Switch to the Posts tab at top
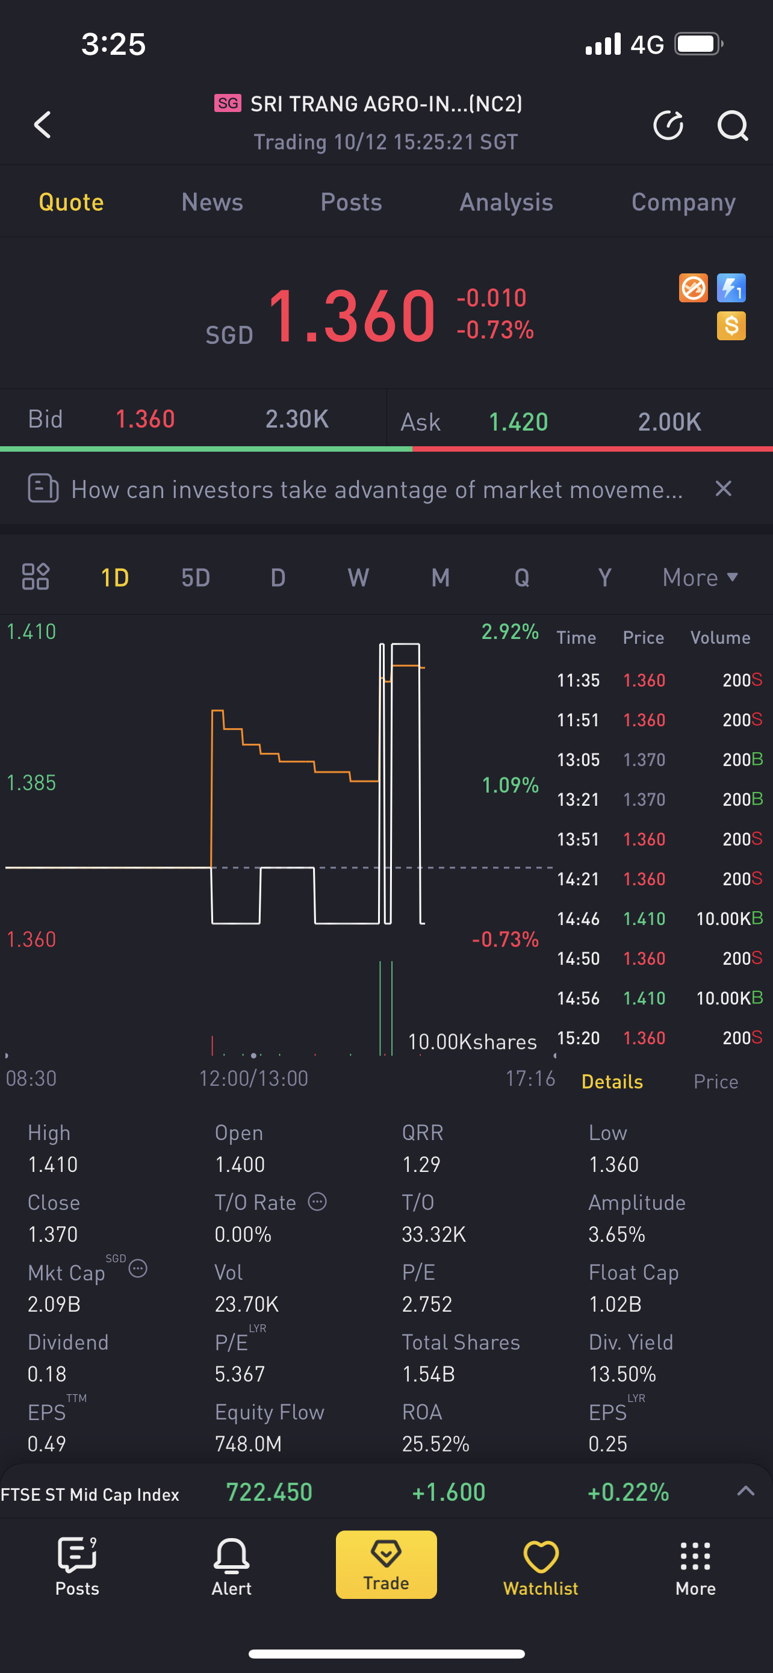 [351, 202]
